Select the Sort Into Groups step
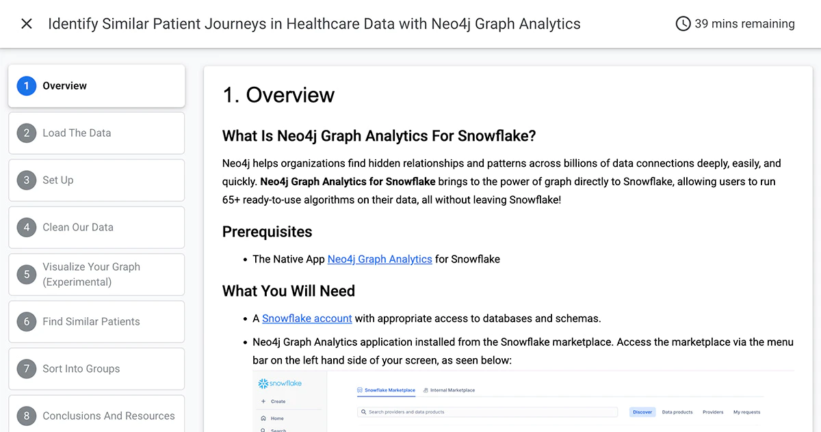Viewport: 821px width, 432px height. (x=96, y=369)
